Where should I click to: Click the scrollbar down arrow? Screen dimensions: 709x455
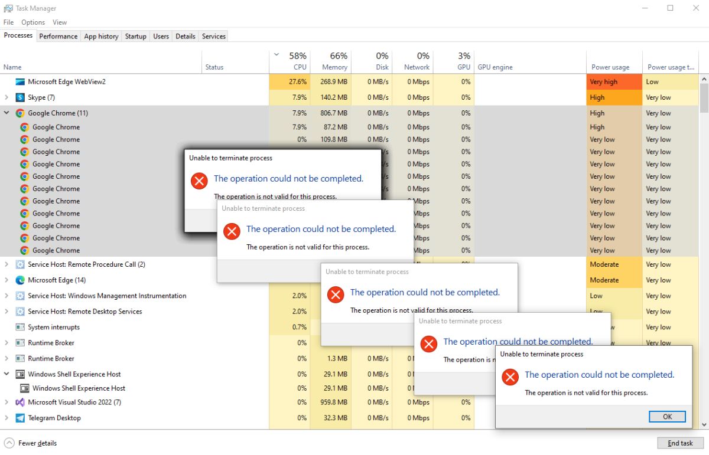704,424
